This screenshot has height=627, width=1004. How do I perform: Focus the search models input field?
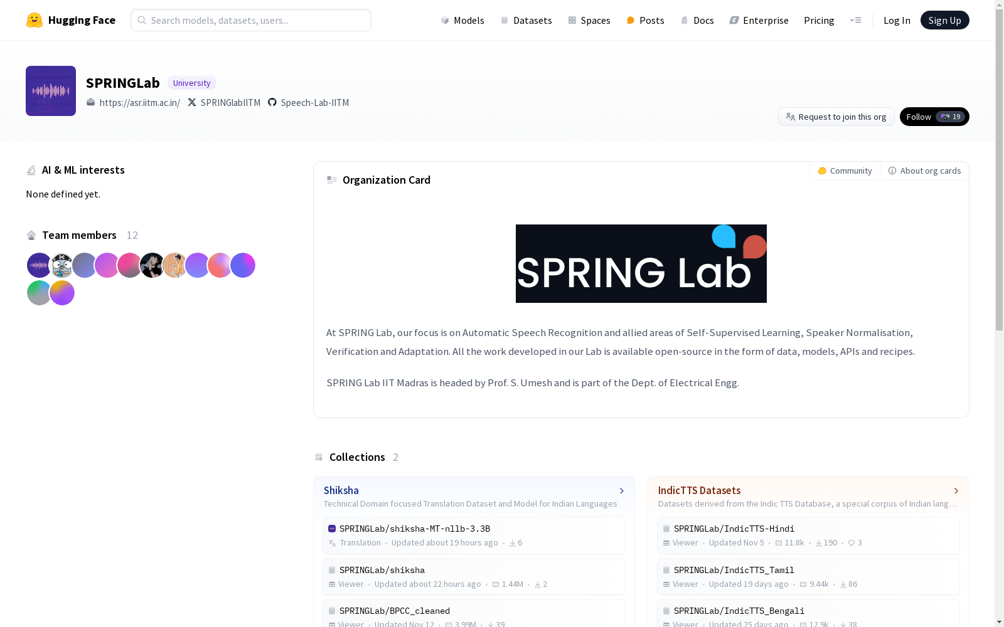[251, 20]
